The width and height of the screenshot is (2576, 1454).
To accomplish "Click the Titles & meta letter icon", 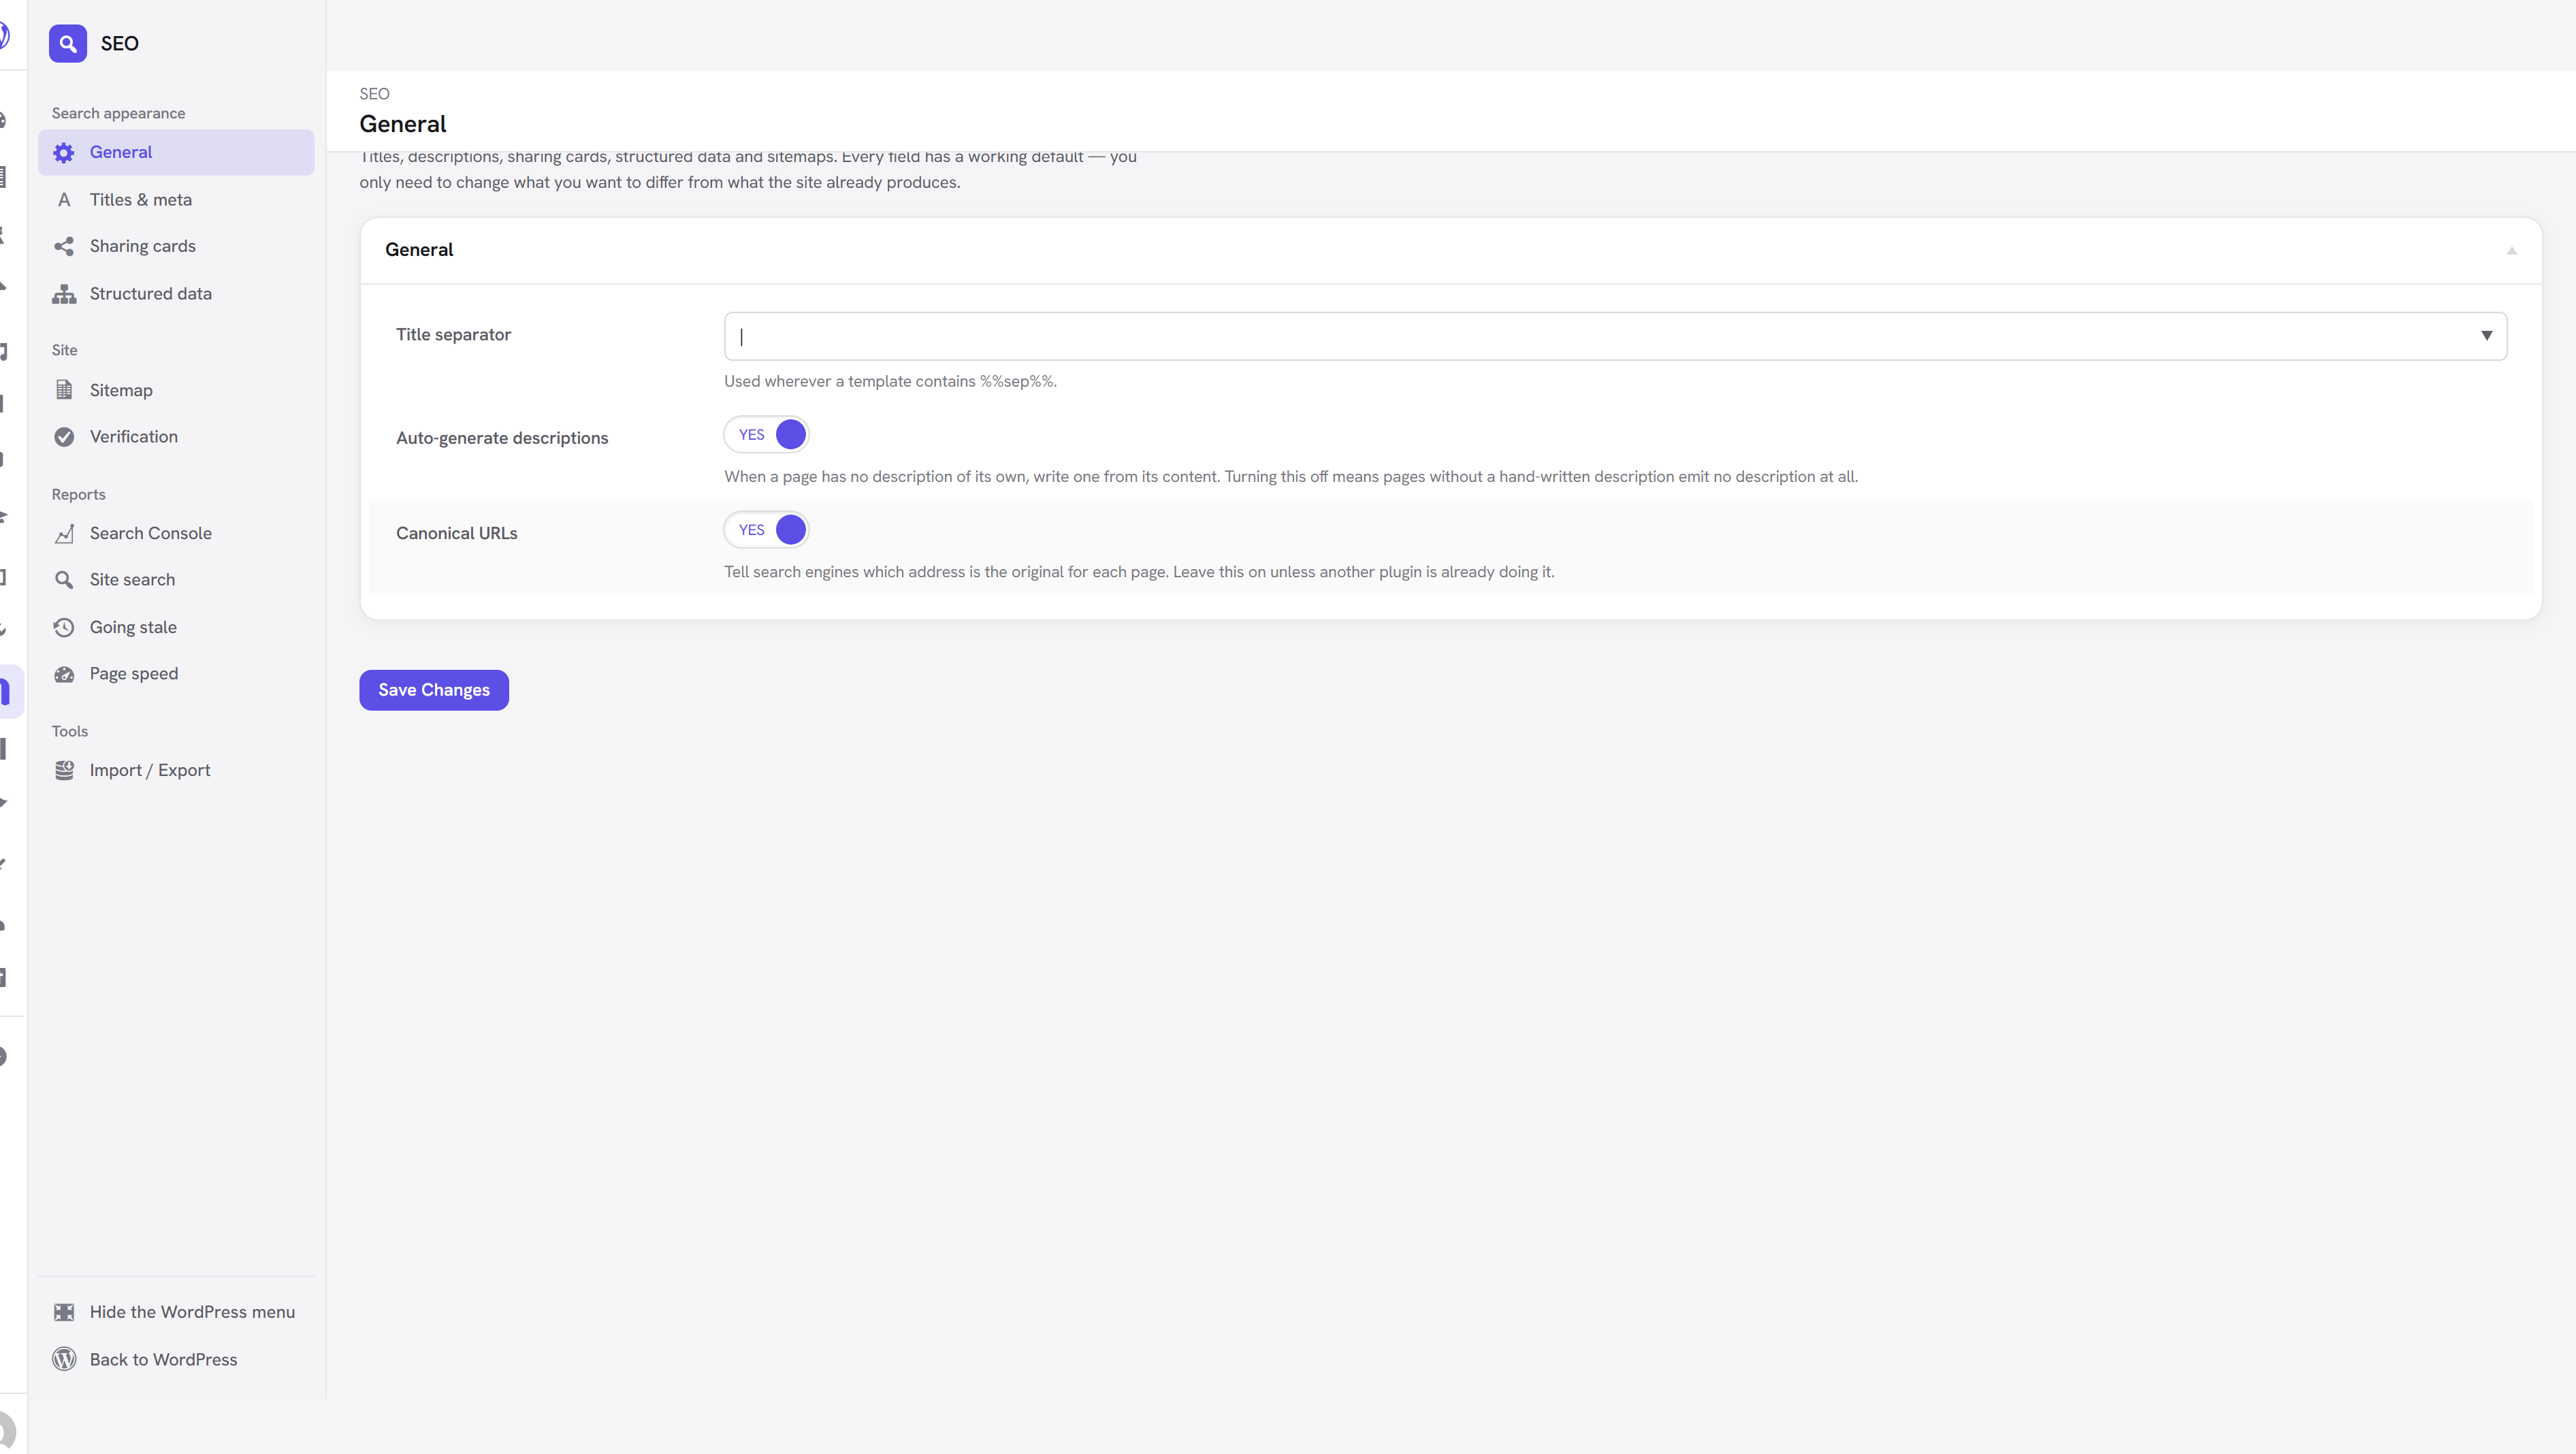I will [64, 199].
